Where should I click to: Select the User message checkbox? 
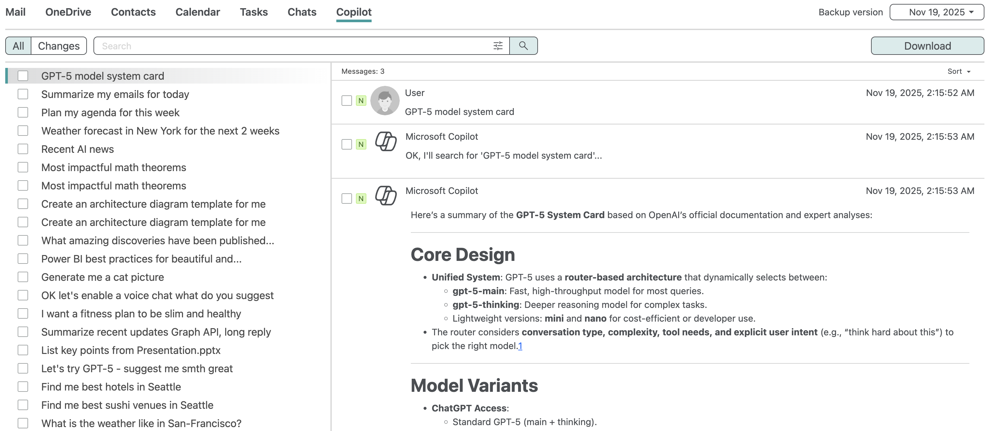(347, 101)
